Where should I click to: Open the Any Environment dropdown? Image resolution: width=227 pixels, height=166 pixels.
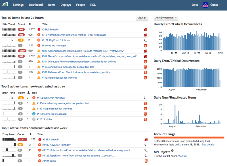click(166, 18)
